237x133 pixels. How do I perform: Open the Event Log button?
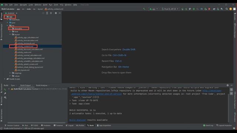pos(208,125)
